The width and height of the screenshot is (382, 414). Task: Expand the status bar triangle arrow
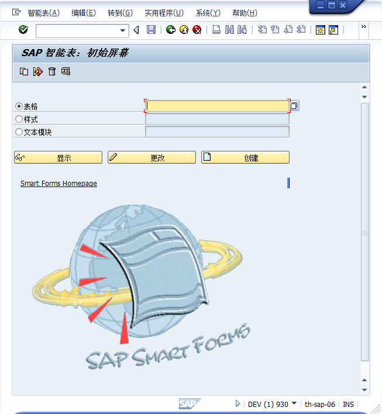[x=238, y=403]
